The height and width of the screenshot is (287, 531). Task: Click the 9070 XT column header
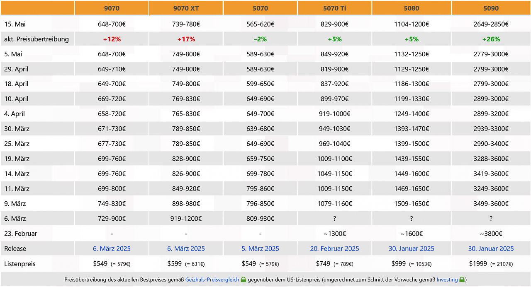click(186, 8)
